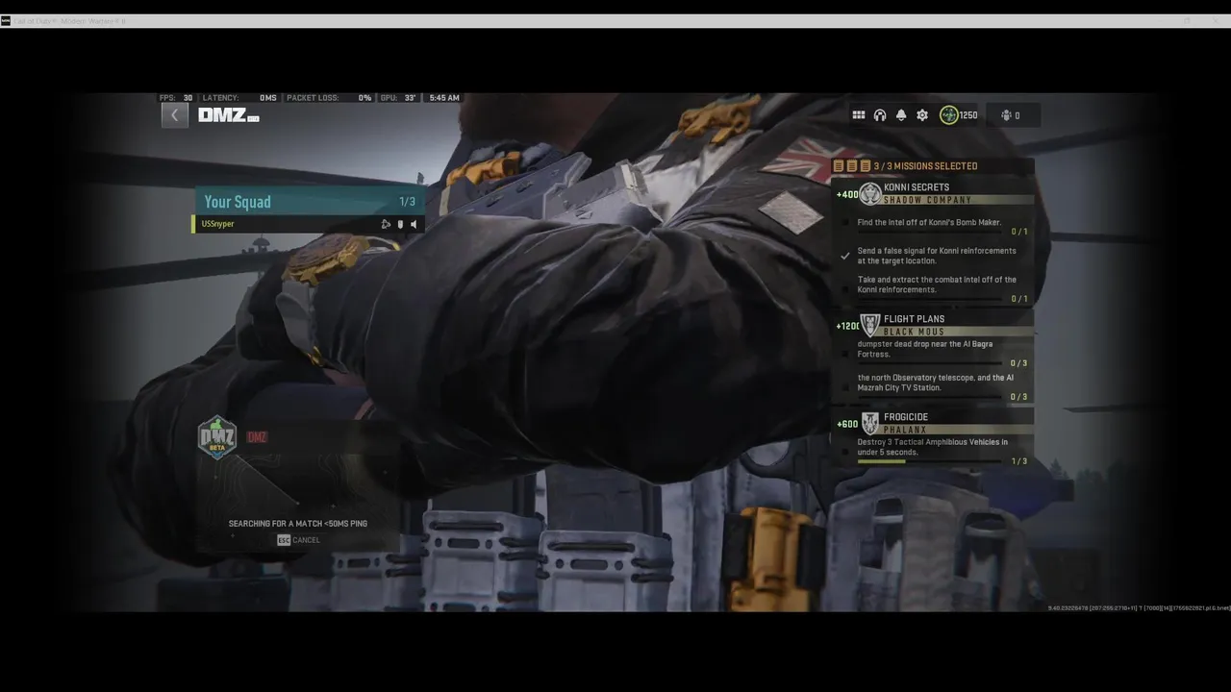Click the Shadow Company faction emblem
Screen dimensions: 1231x692
pyautogui.click(x=870, y=194)
